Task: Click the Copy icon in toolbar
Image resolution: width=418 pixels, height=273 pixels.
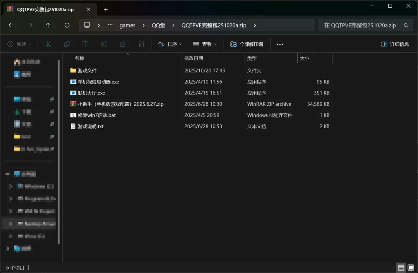Action: pyautogui.click(x=67, y=44)
